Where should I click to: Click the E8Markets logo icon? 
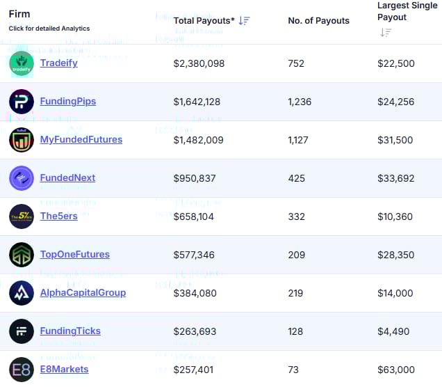tap(22, 370)
